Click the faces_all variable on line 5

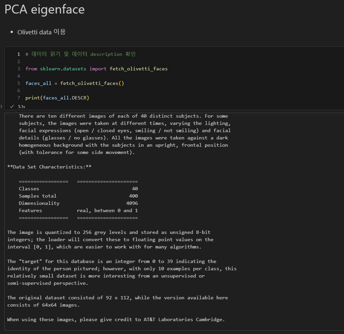point(38,83)
